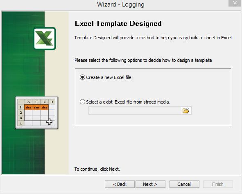The height and width of the screenshot is (194, 242).
Task: Focus the Excel file path field
Action: [x=135, y=111]
